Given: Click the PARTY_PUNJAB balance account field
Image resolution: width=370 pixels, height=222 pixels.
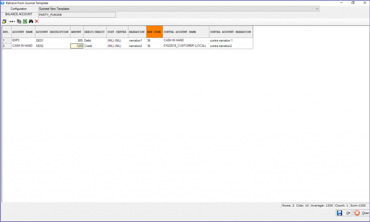Looking at the screenshot, I should point(77,14).
